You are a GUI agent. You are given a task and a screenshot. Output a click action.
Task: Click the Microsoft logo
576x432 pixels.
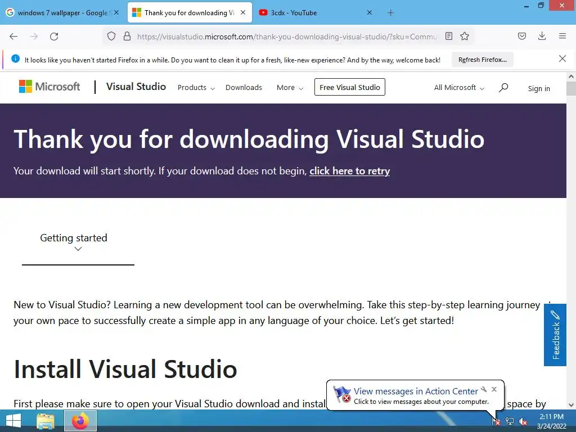[x=49, y=87]
